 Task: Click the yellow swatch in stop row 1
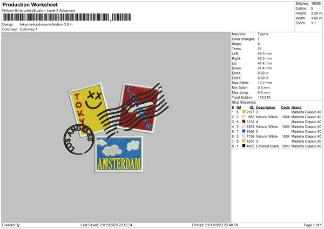click(244, 112)
